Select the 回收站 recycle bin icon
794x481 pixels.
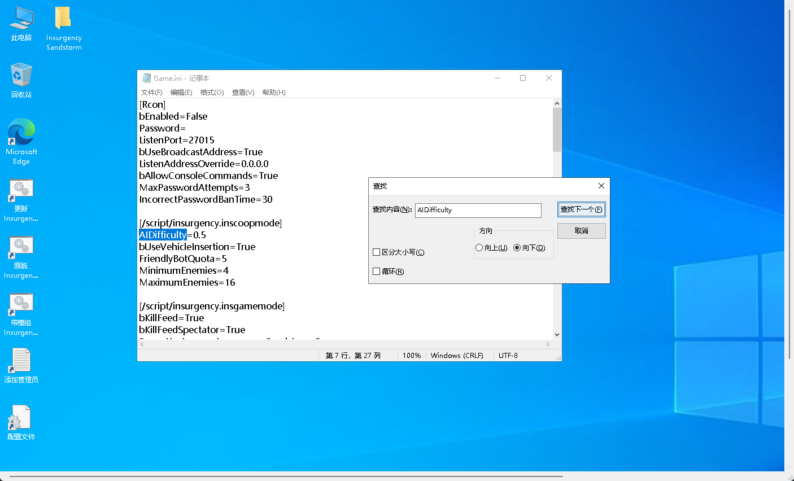[x=21, y=80]
